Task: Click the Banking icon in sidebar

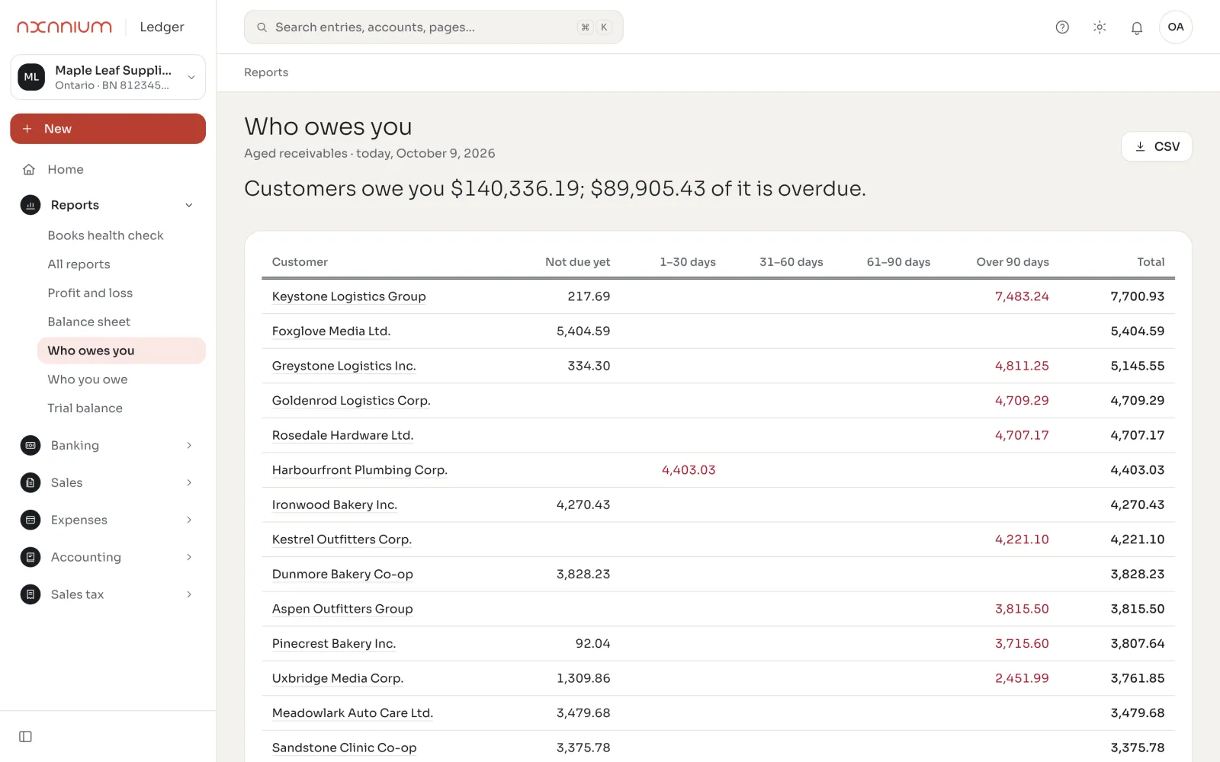Action: coord(30,445)
